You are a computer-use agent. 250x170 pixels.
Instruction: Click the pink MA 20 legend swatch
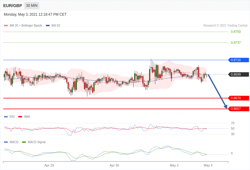tap(6, 26)
